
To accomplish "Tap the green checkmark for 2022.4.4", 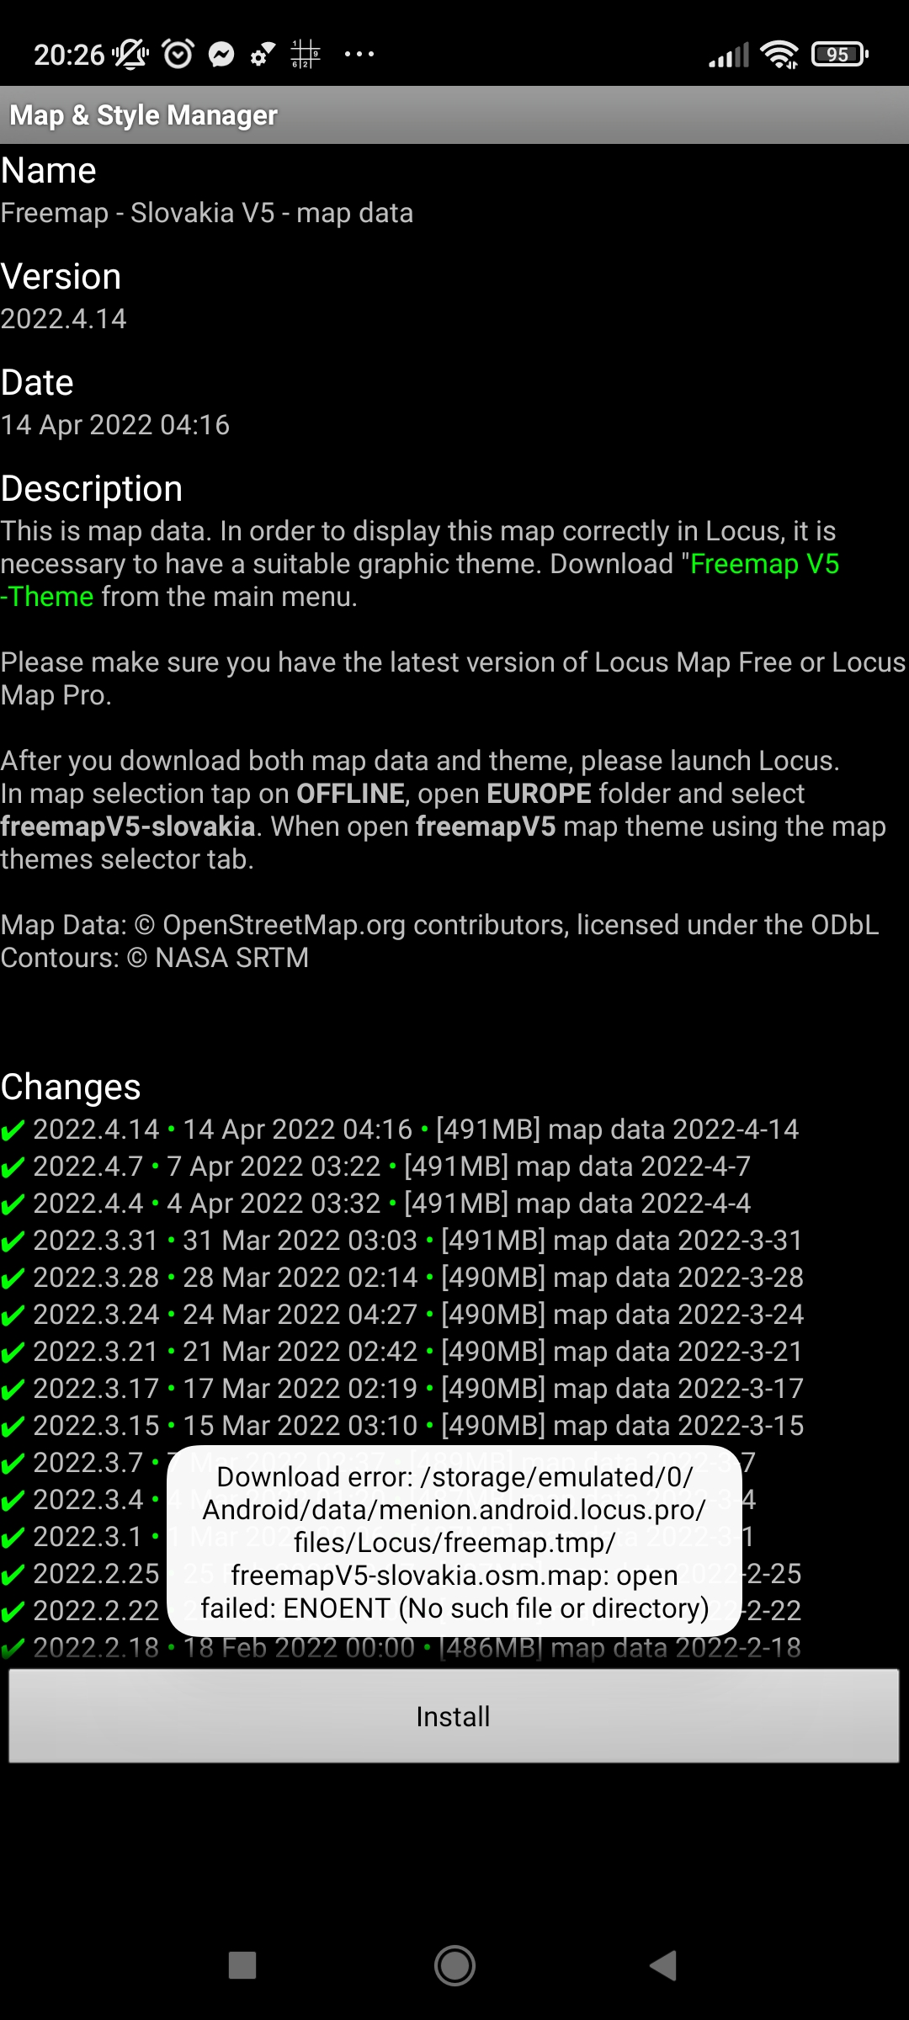I will pyautogui.click(x=13, y=1204).
